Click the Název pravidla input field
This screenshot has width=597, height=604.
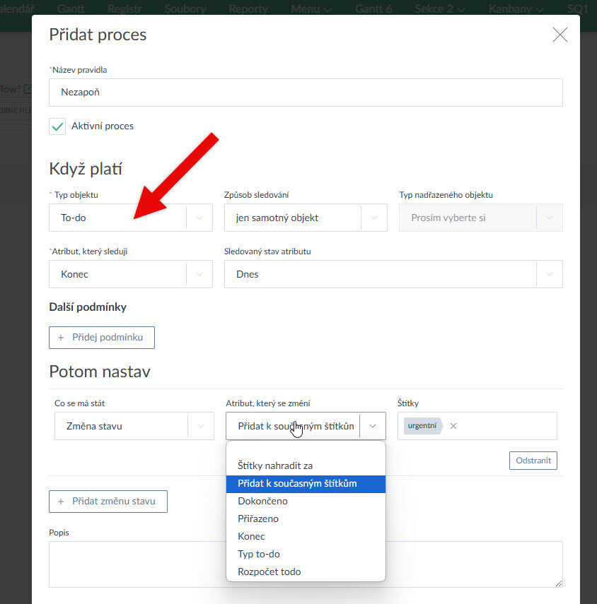tap(306, 93)
